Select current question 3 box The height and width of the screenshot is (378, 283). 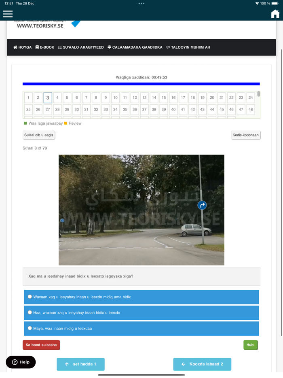pos(48,98)
